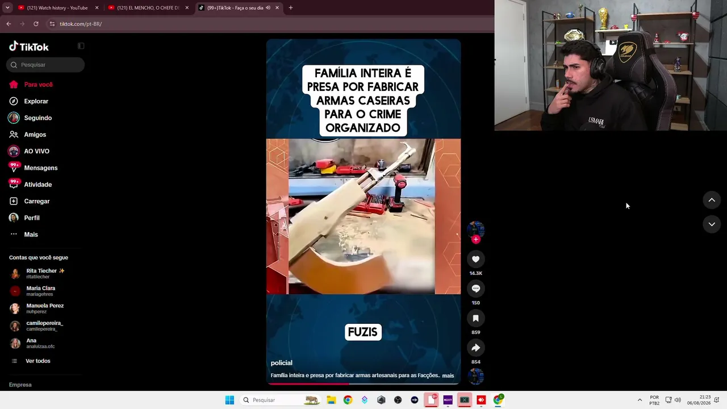Go to next video with down chevron
The image size is (727, 409).
pos(712,224)
